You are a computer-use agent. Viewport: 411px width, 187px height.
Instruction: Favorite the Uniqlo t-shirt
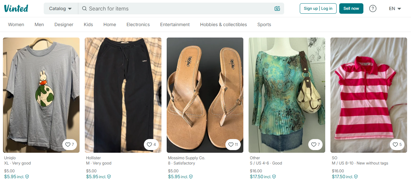tap(70, 145)
